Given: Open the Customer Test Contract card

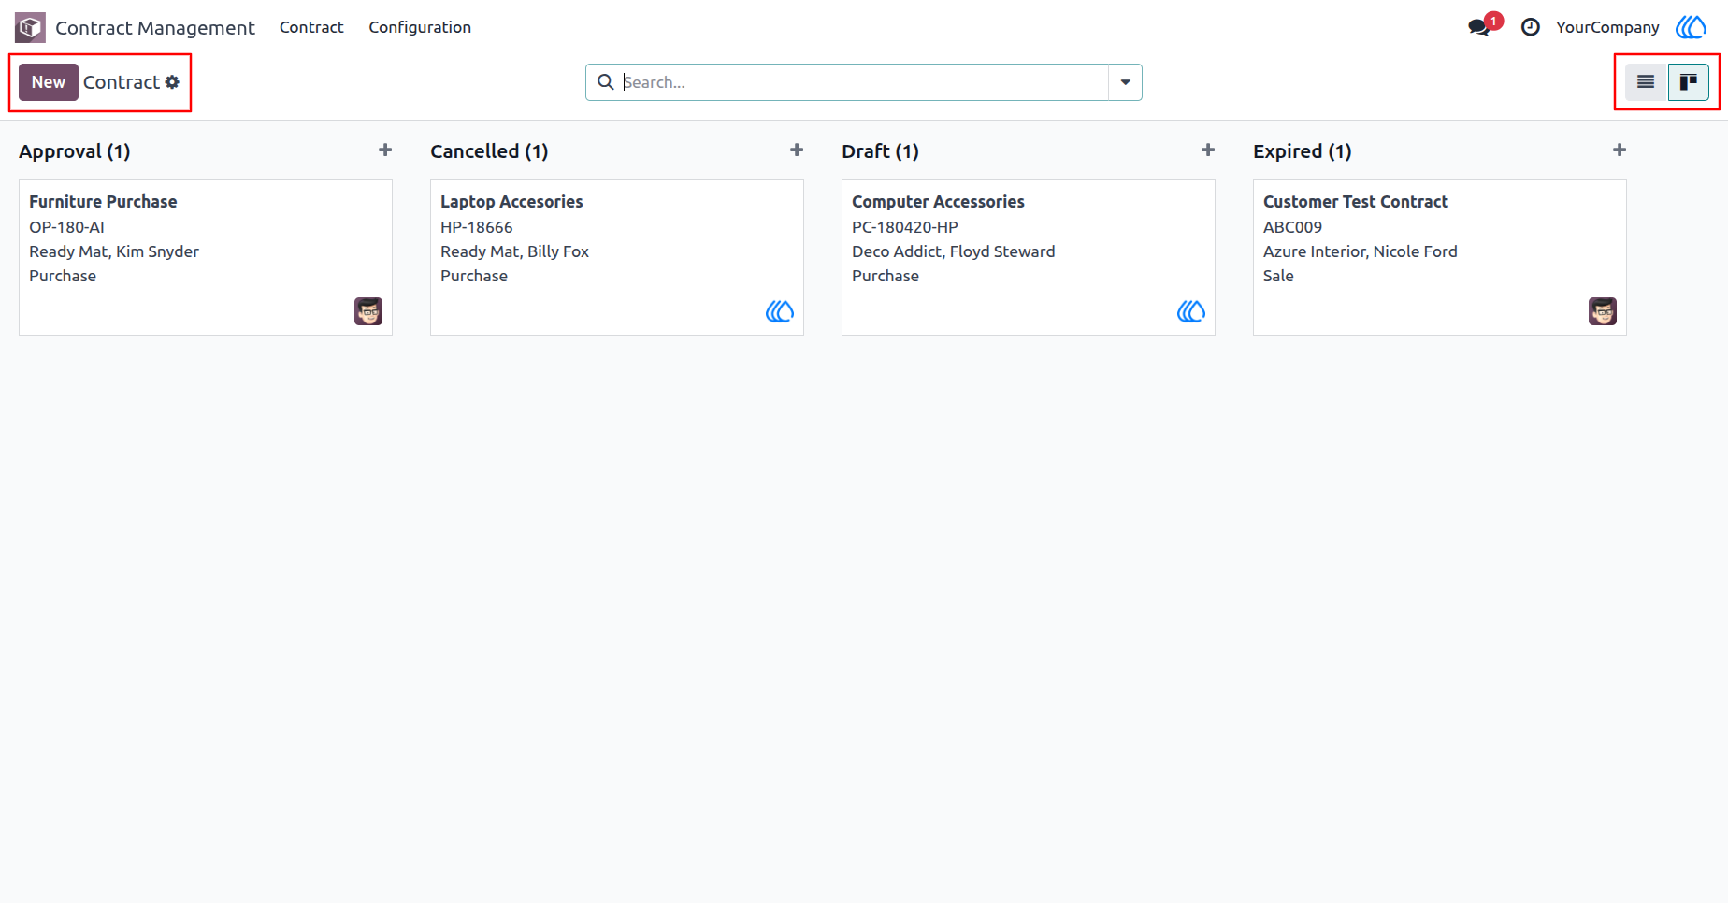Looking at the screenshot, I should click(1440, 257).
